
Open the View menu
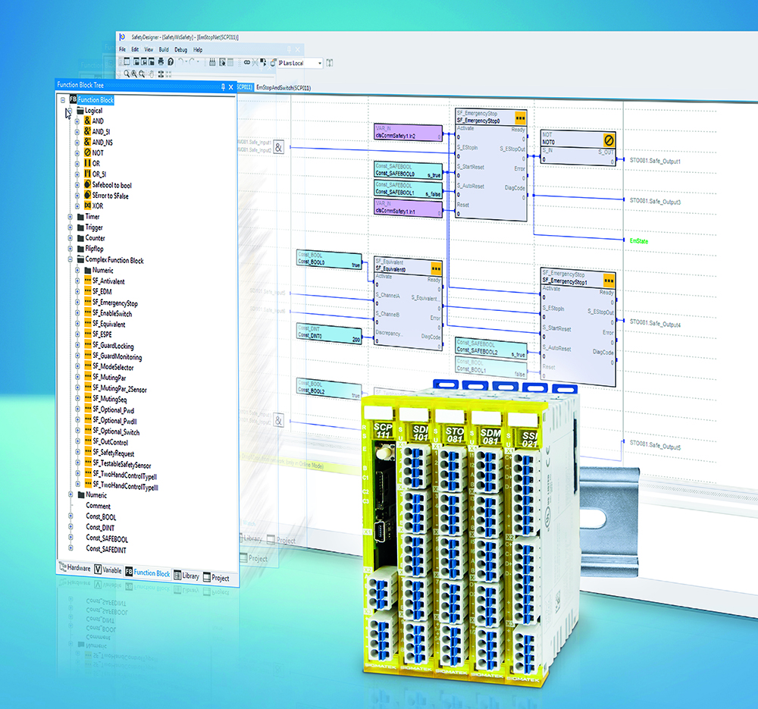[x=149, y=49]
